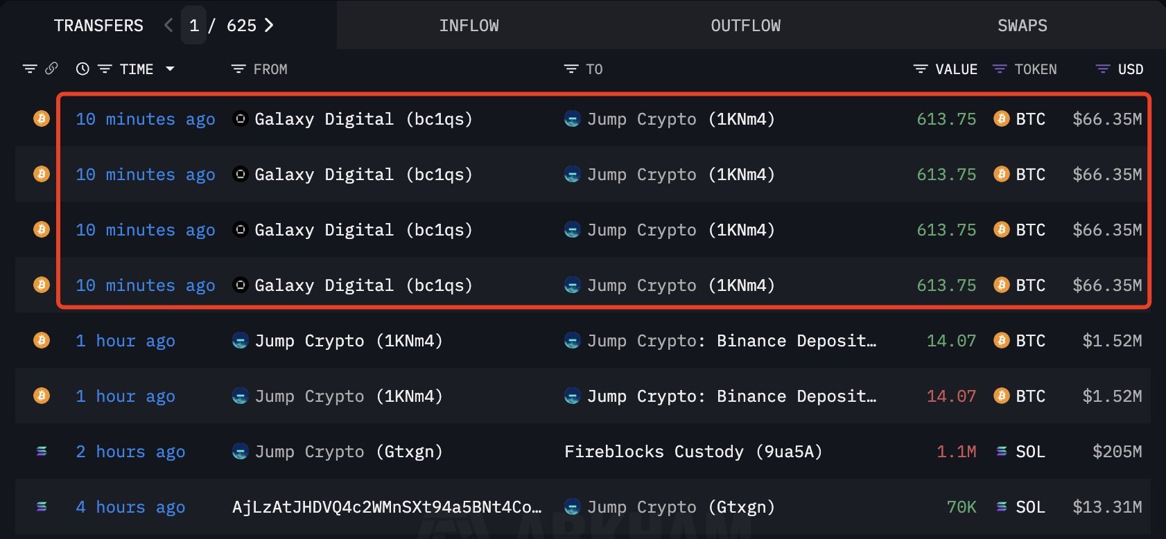Go to next transfers page arrow

270,26
